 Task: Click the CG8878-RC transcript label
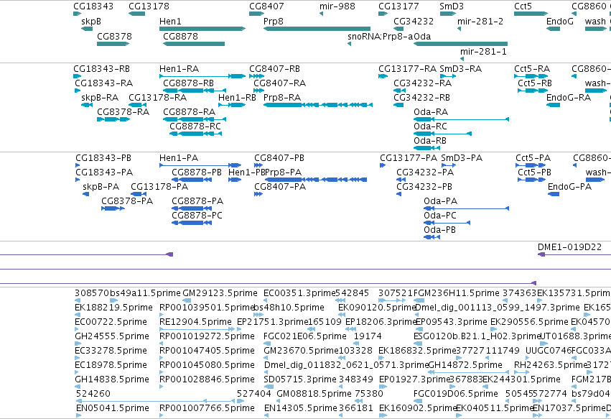coord(195,126)
